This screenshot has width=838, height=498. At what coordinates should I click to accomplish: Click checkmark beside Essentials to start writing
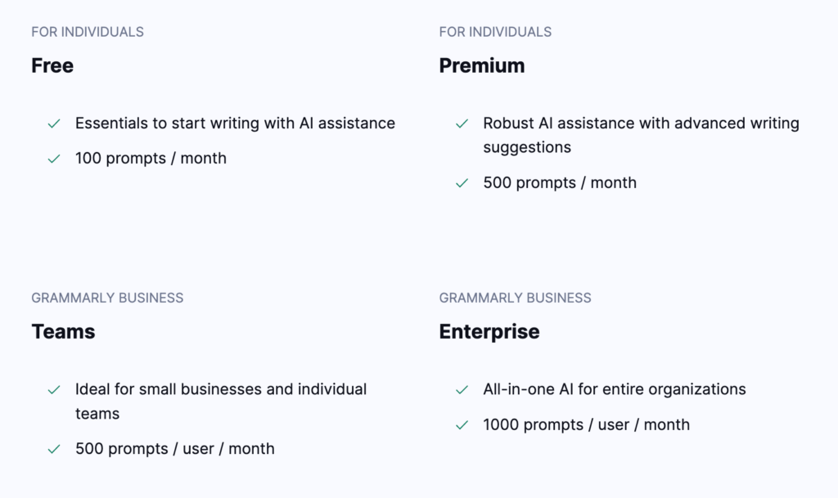[54, 123]
